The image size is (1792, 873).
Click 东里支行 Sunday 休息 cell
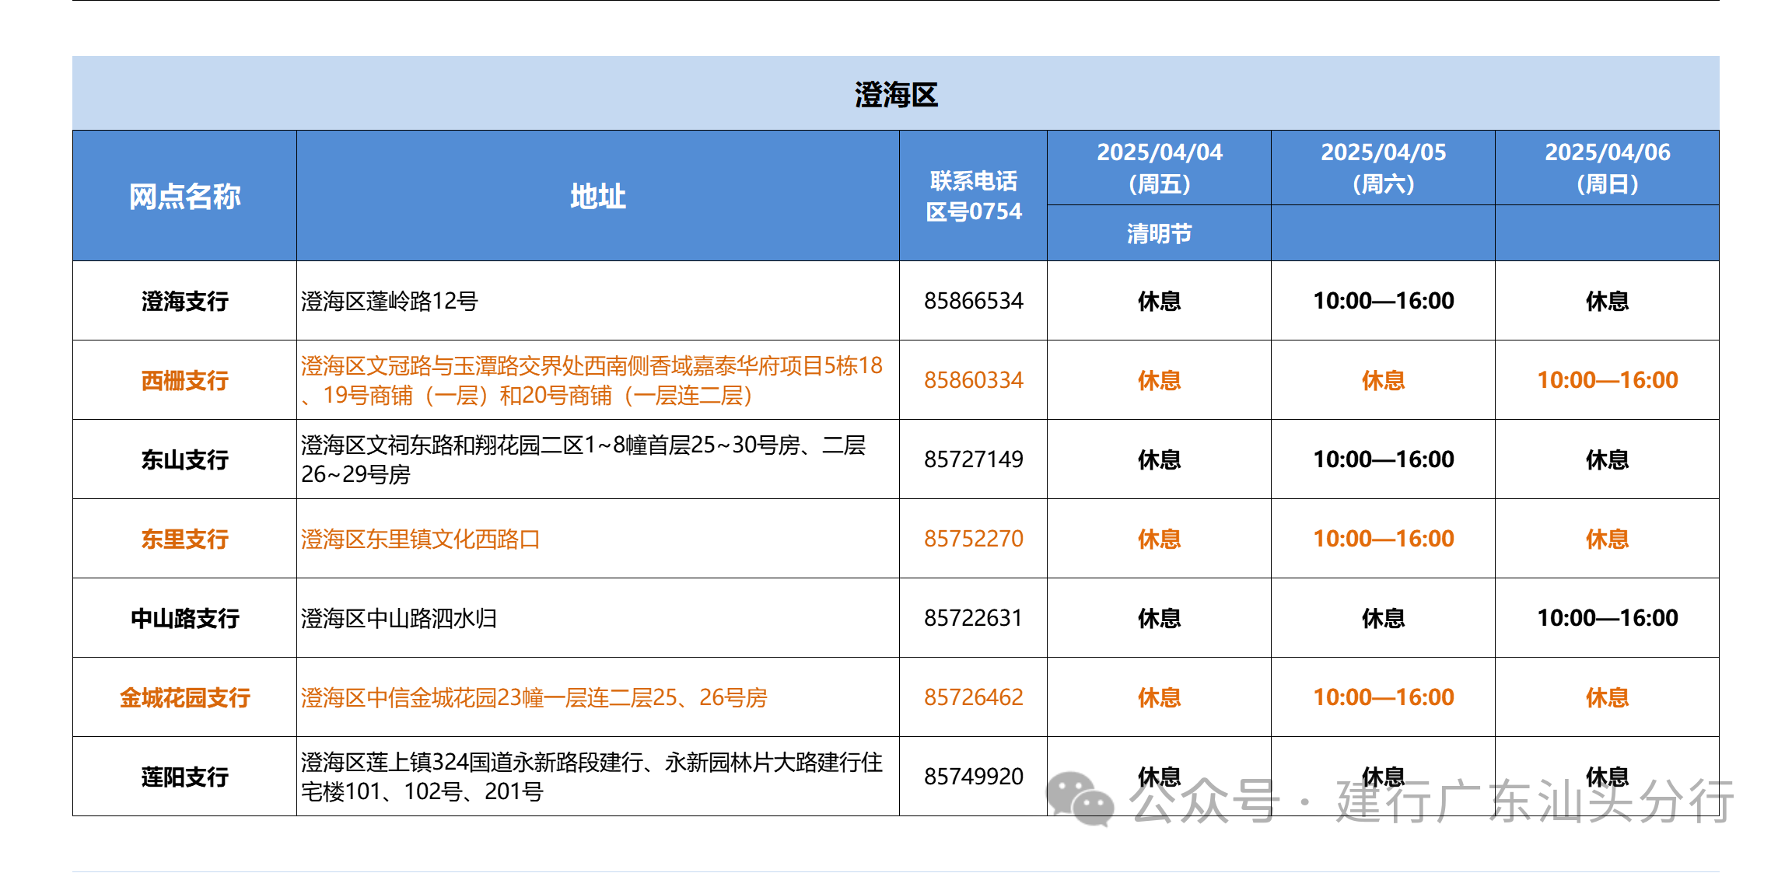(x=1607, y=539)
